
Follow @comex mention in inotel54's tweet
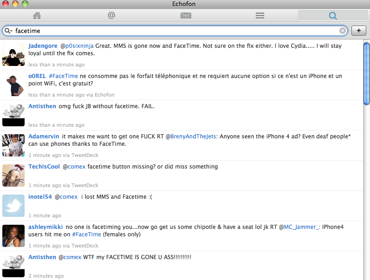pos(66,197)
